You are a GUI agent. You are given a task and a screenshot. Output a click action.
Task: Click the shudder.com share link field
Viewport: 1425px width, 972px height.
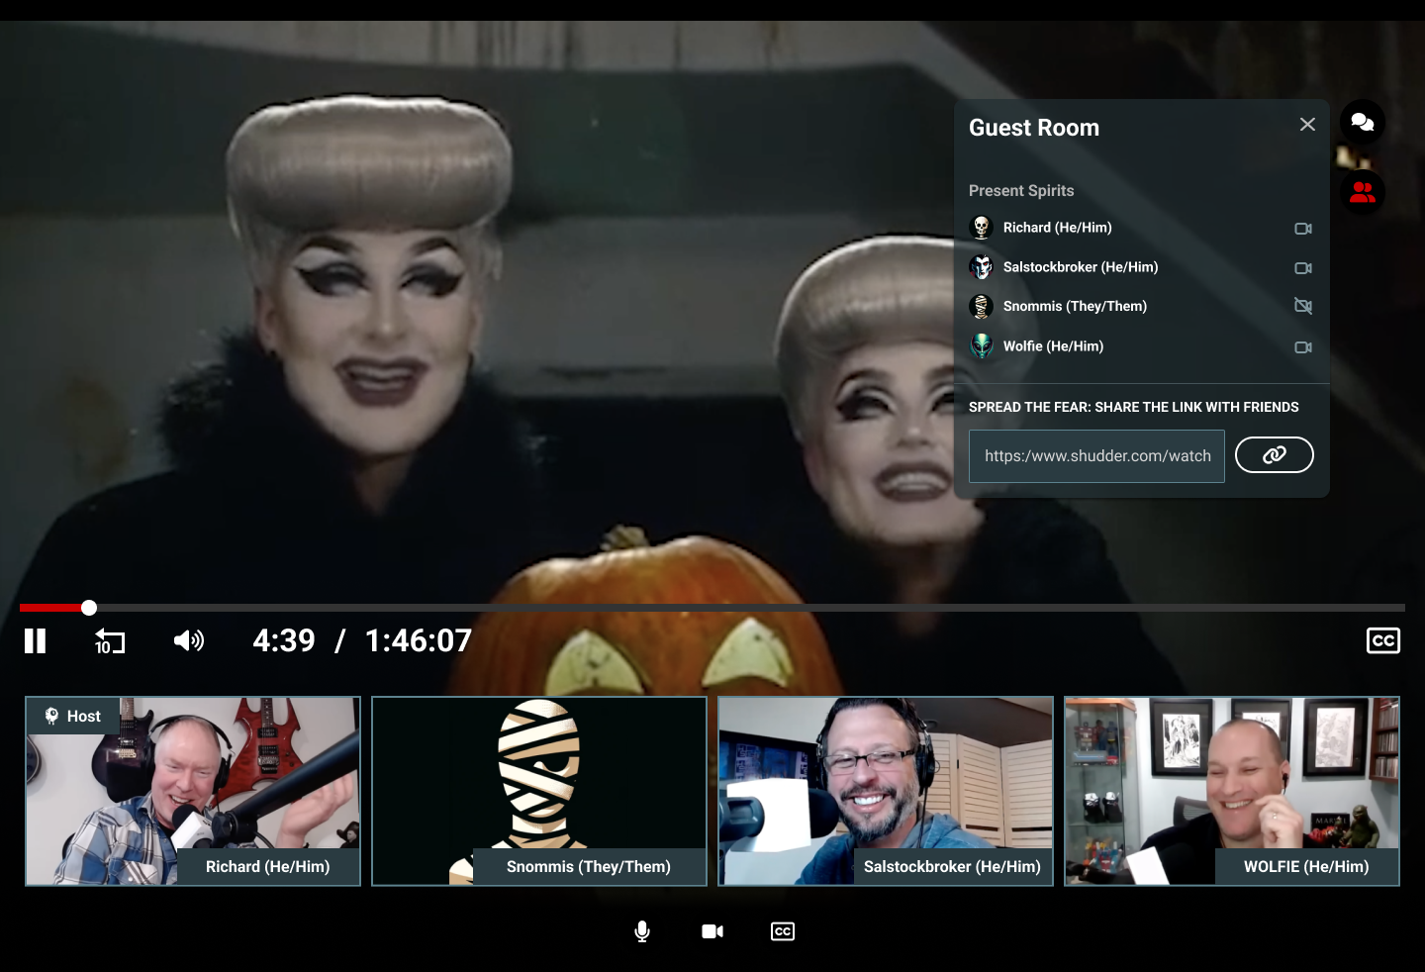click(1096, 456)
